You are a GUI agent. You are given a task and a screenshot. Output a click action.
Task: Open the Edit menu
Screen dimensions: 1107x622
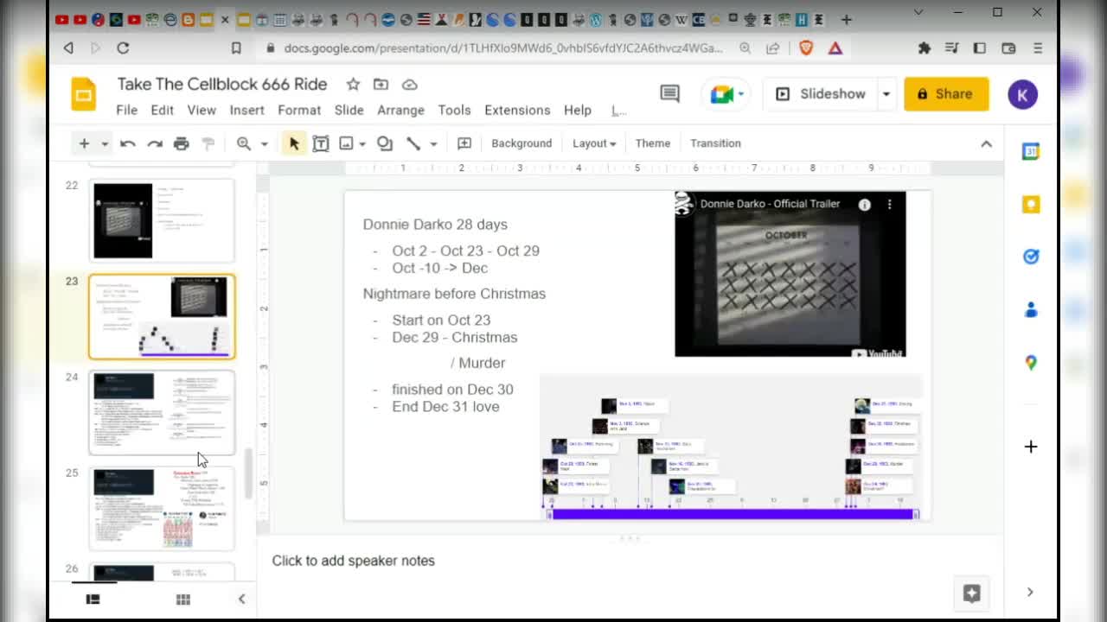click(x=162, y=111)
